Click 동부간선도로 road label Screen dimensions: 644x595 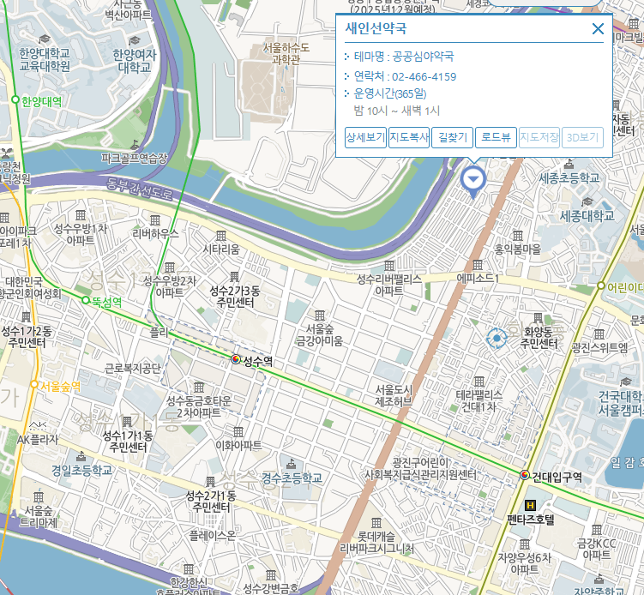click(x=139, y=189)
